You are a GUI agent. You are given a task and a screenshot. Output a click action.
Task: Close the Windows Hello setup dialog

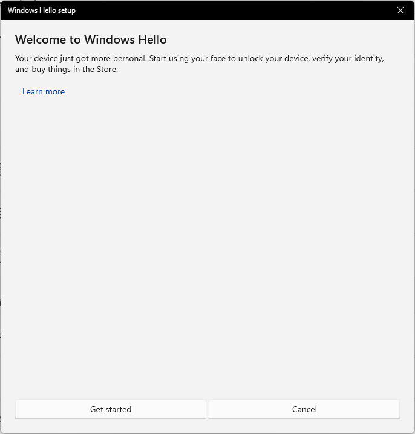[x=400, y=10]
